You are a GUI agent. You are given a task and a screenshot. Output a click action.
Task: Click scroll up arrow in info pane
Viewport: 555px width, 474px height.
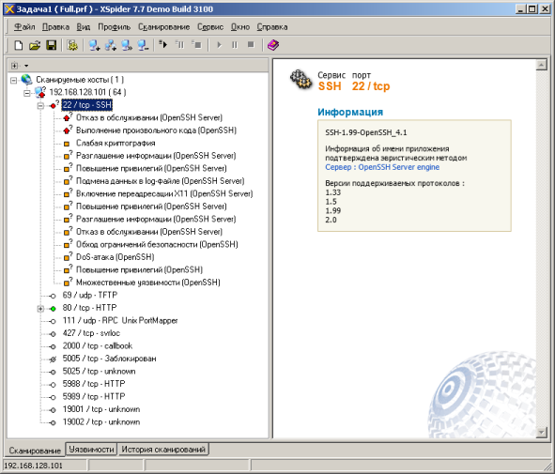click(x=541, y=65)
